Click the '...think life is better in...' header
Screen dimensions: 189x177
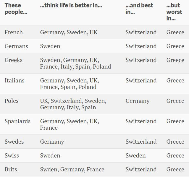[x=71, y=6]
